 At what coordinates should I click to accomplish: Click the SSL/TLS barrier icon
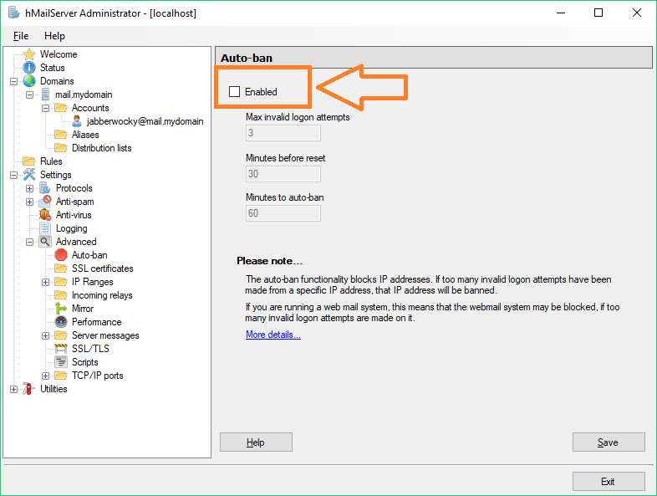tap(61, 349)
